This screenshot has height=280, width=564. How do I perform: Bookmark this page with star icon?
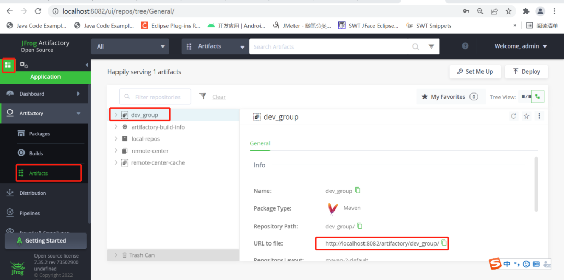(x=508, y=11)
